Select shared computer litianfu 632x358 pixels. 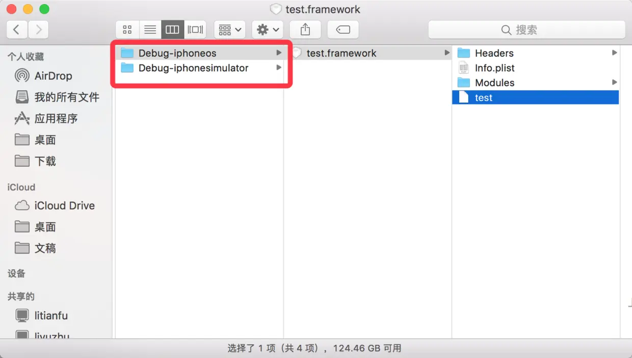click(51, 316)
